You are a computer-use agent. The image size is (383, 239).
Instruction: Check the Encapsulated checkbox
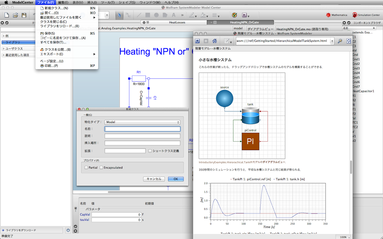click(x=101, y=168)
